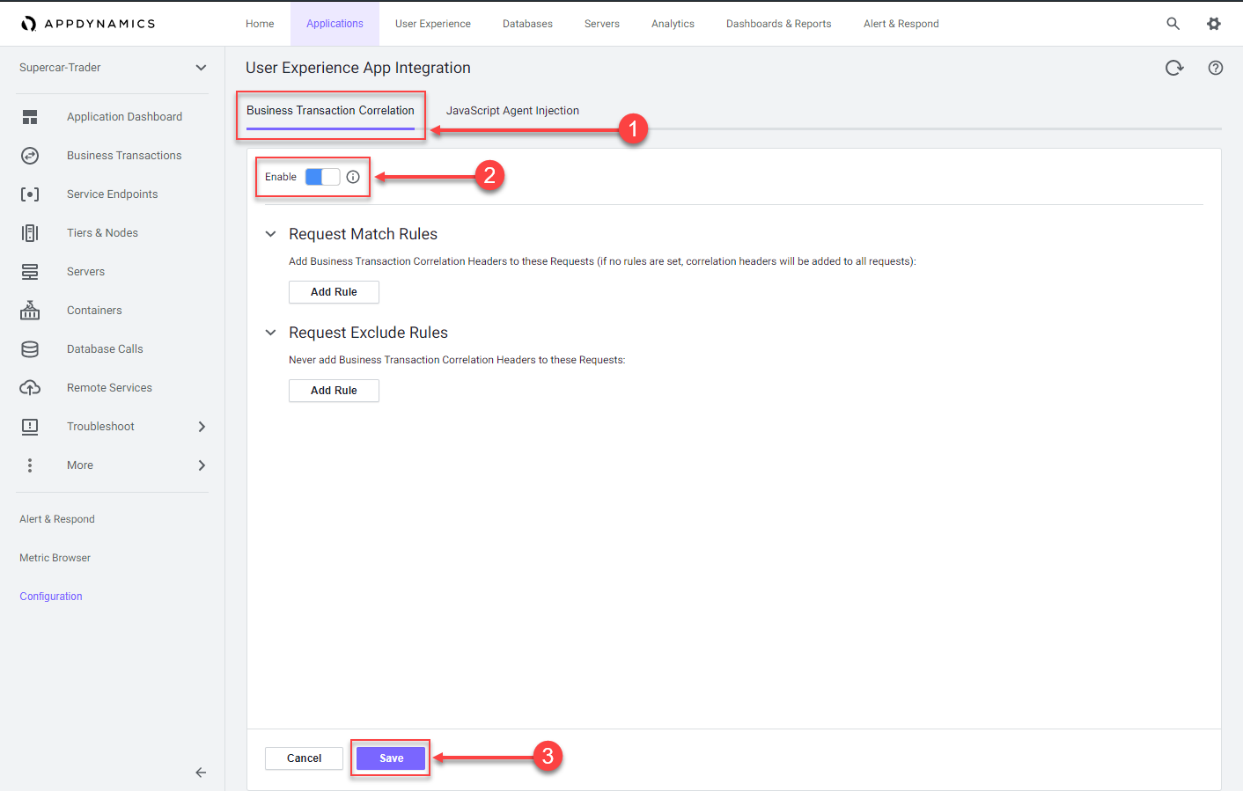Open Configuration in sidebar

(51, 597)
